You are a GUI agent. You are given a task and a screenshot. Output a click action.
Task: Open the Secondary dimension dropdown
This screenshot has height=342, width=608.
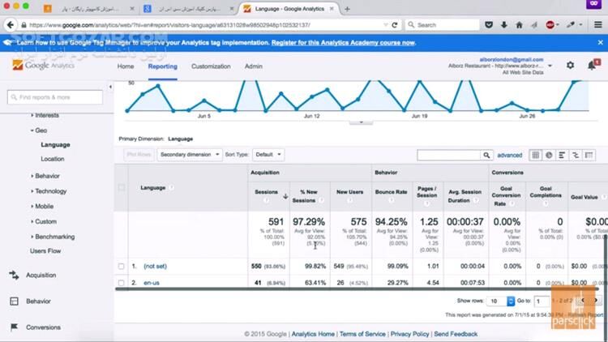point(189,154)
